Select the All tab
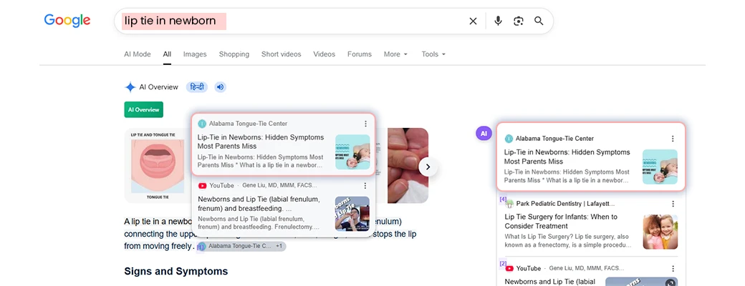 pyautogui.click(x=167, y=54)
